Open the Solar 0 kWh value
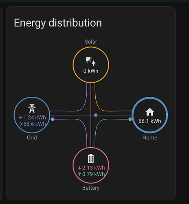 [x=91, y=71]
